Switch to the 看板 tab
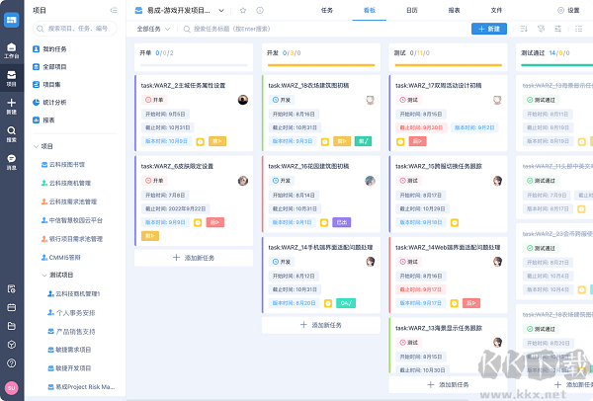Image resolution: width=593 pixels, height=401 pixels. point(369,10)
